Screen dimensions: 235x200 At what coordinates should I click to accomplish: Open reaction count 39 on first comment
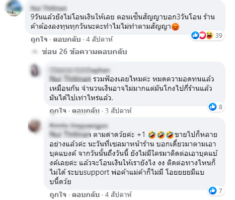pos(219,35)
